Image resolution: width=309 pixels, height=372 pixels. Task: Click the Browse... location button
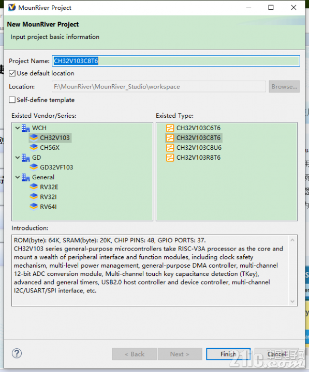(284, 87)
